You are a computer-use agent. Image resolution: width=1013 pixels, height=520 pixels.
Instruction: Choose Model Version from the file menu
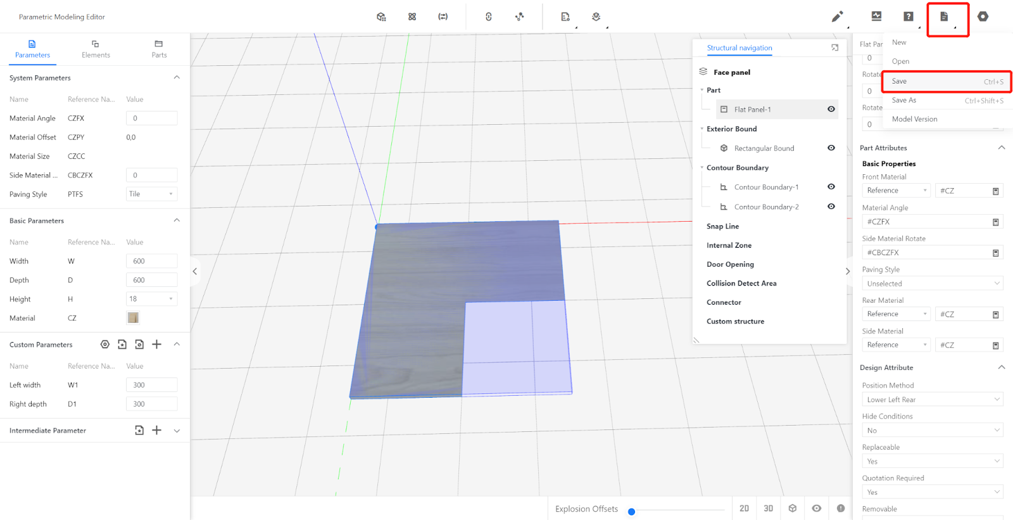pos(947,119)
